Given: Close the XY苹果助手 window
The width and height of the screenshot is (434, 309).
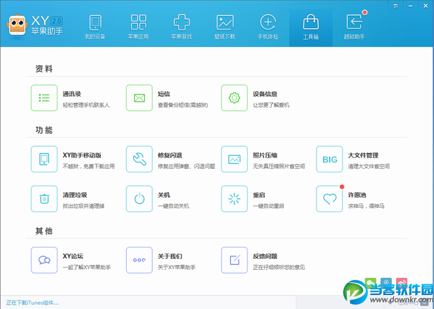Looking at the screenshot, I should pyautogui.click(x=425, y=6).
